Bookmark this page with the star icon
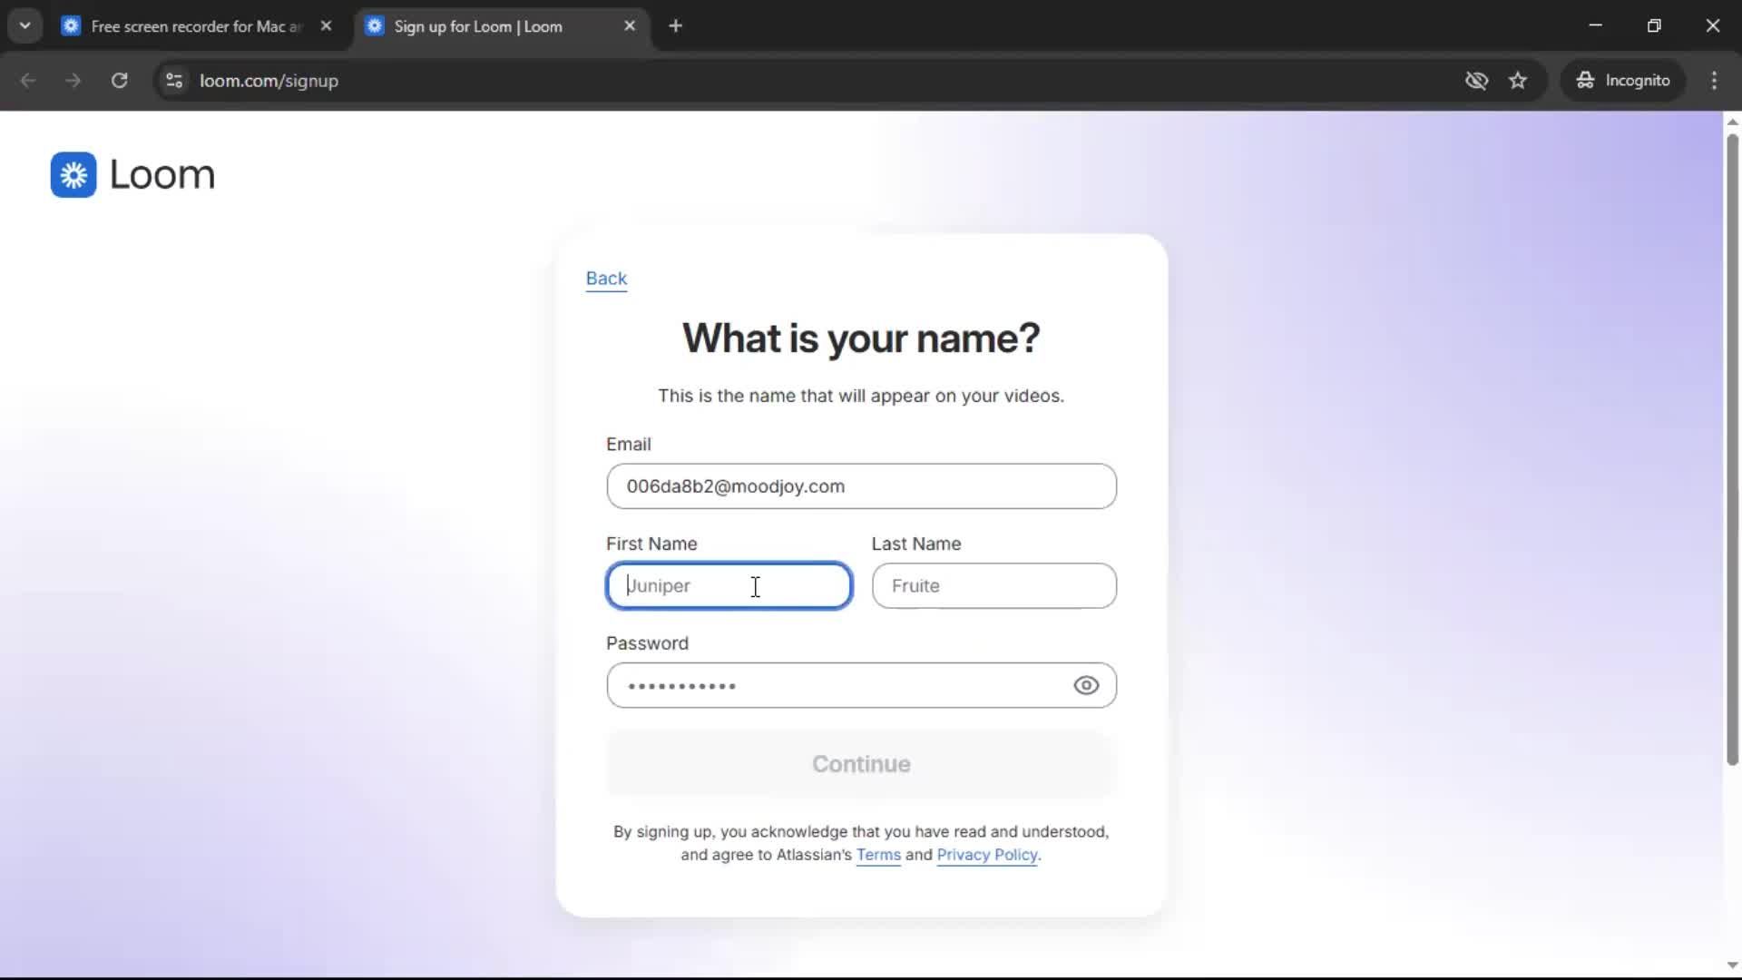The height and width of the screenshot is (980, 1742). (x=1519, y=80)
